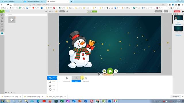
Task: Open the tab with hand icon
Action: pos(52,82)
